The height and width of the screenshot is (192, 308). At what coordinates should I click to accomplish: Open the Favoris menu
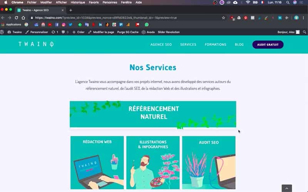pyautogui.click(x=94, y=2)
